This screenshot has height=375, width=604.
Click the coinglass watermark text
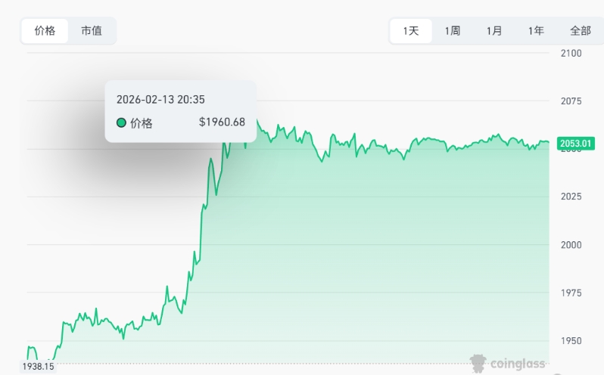(x=518, y=364)
